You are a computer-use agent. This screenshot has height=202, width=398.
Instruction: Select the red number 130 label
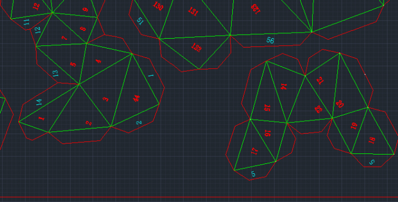pos(158,6)
